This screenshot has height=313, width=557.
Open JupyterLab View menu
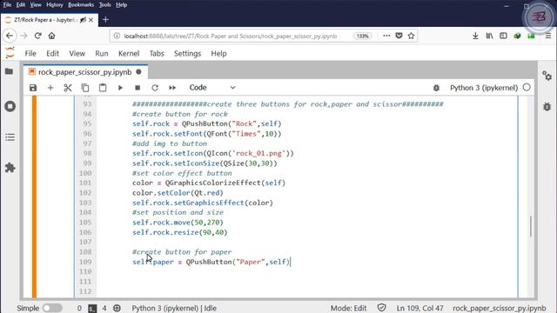click(x=77, y=54)
